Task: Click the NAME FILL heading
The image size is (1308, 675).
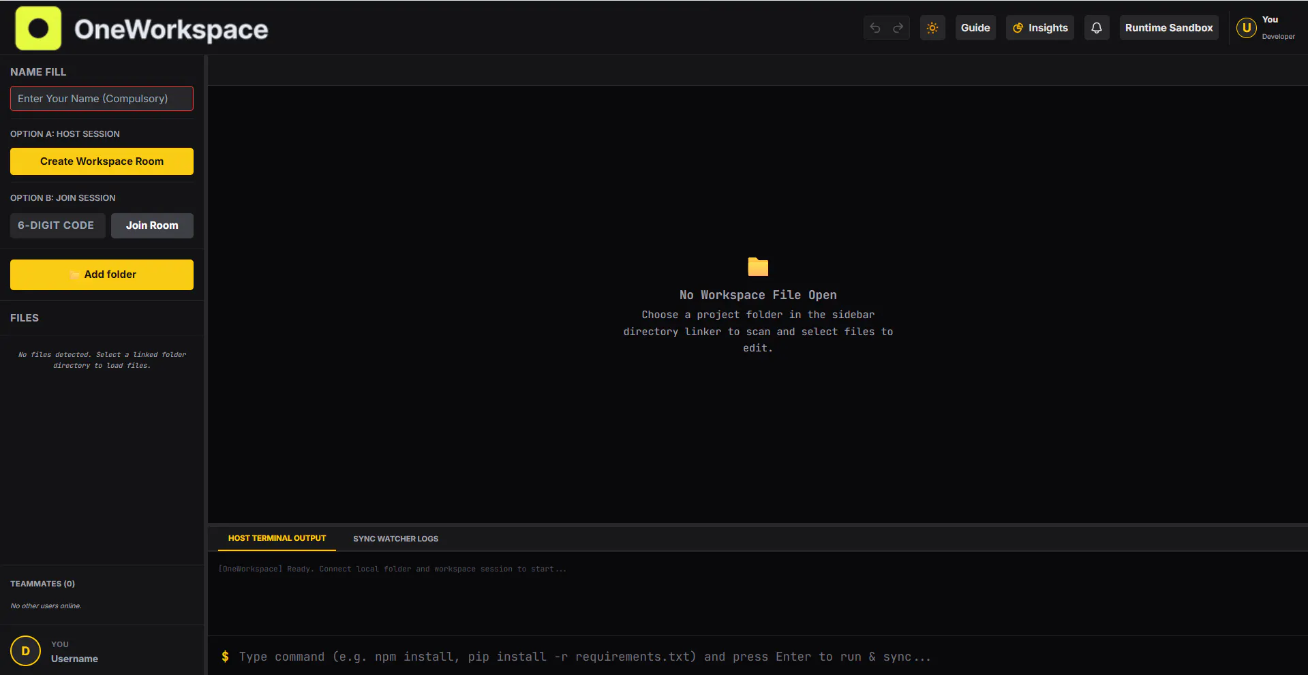Action: click(x=38, y=72)
